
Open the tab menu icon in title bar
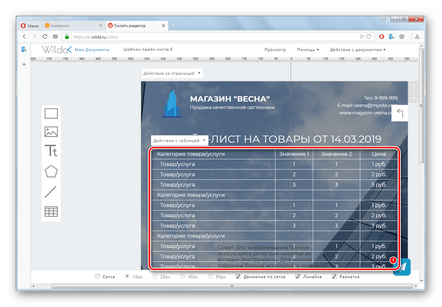click(x=383, y=19)
